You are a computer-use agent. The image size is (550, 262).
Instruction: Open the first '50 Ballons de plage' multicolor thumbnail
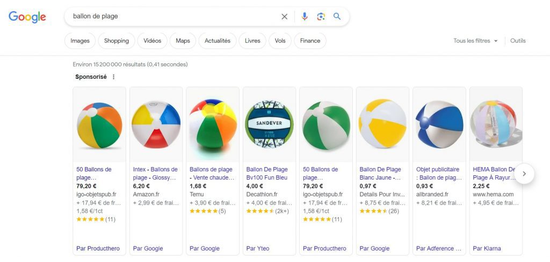pos(99,125)
